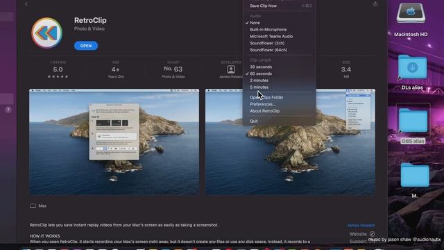
Task: Click the Photo & Video category label
Action: pos(89,28)
